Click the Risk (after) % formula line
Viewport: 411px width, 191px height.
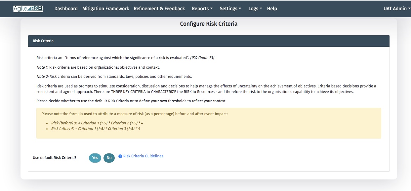click(x=96, y=129)
